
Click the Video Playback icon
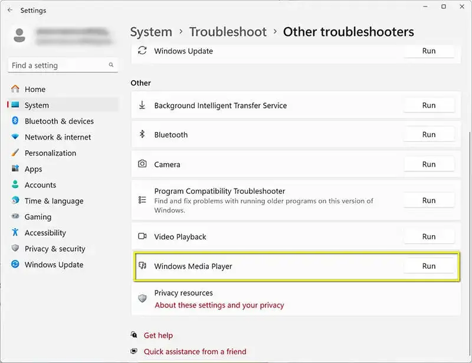[142, 236]
